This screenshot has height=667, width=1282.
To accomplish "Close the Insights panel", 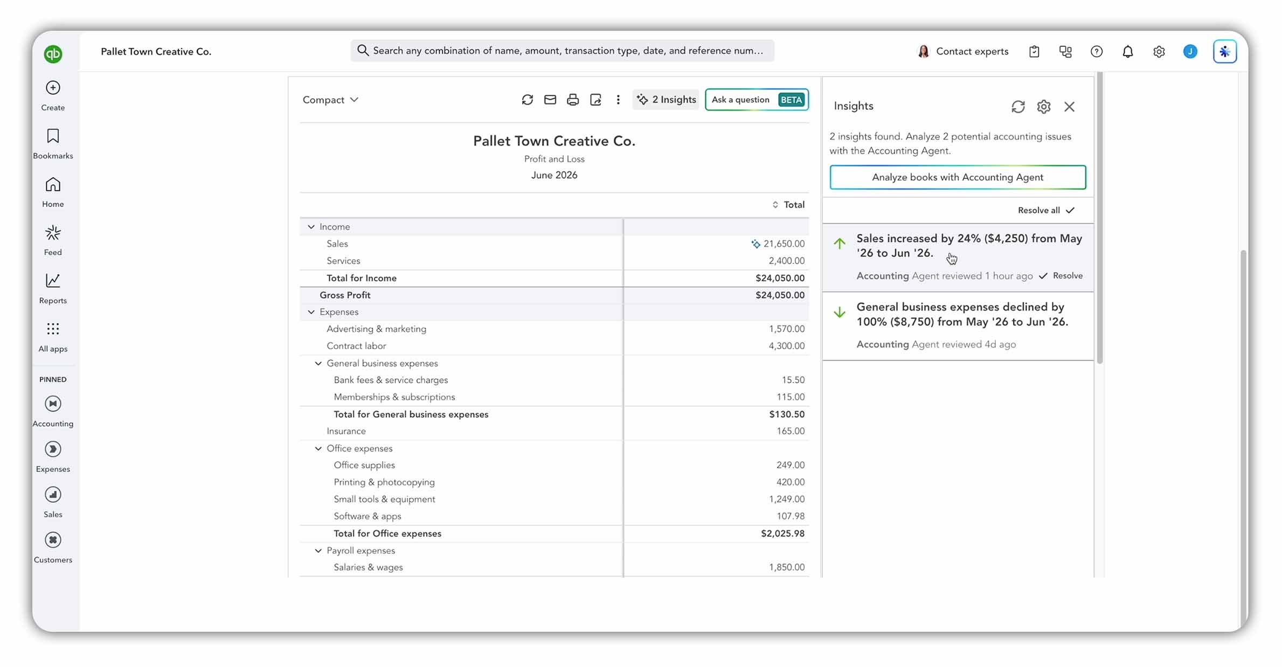I will 1070,107.
